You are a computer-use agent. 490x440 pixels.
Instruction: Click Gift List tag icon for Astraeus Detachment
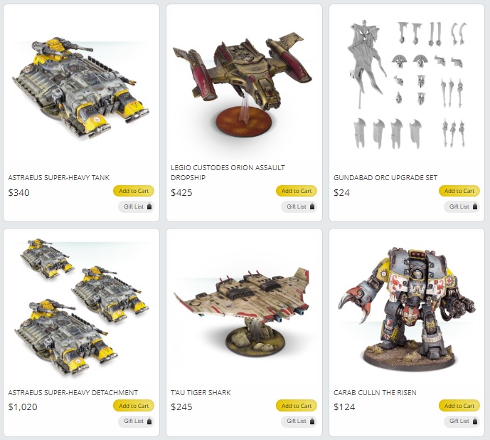[149, 421]
